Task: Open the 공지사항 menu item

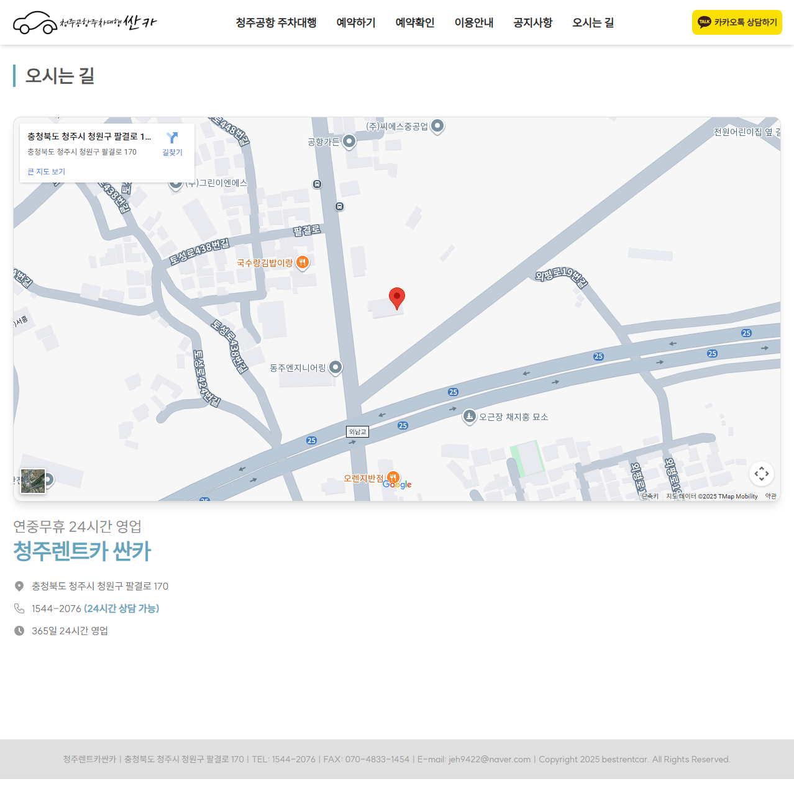Action: [533, 22]
